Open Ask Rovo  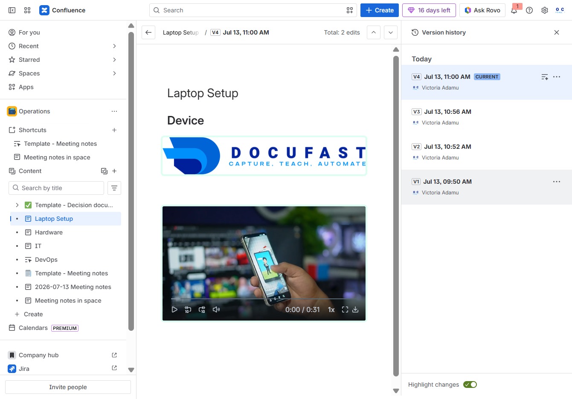pyautogui.click(x=482, y=10)
